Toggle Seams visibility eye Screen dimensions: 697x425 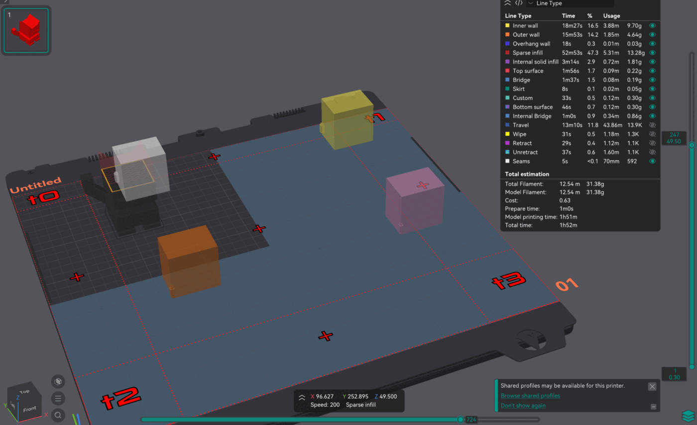click(652, 161)
